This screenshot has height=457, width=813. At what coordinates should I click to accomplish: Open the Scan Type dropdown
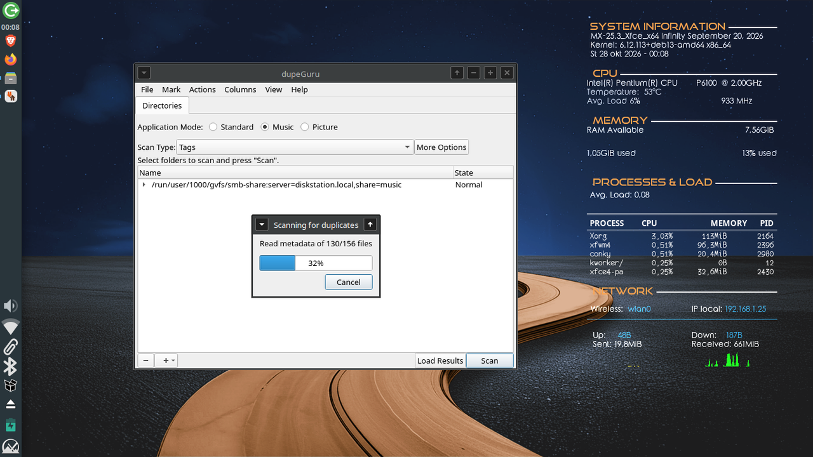(295, 147)
